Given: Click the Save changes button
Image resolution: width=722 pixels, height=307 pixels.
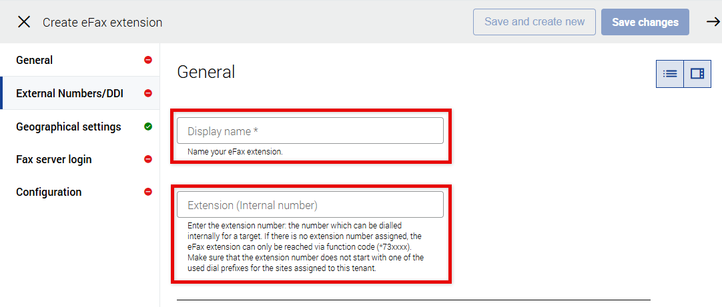Looking at the screenshot, I should (645, 22).
